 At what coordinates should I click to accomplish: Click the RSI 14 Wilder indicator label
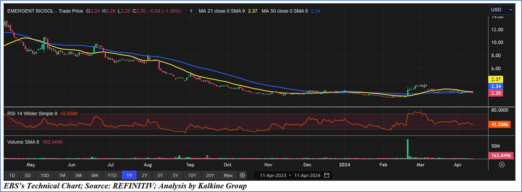(x=32, y=114)
